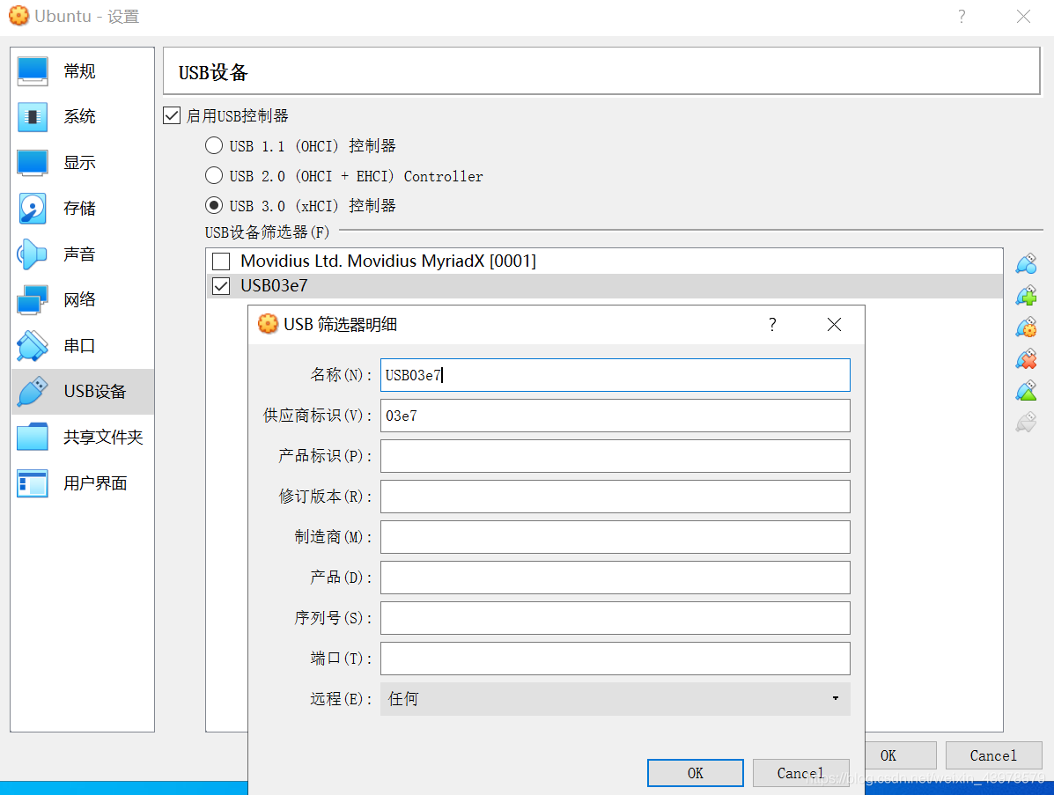Click help question mark in Ubuntu settings window
This screenshot has width=1054, height=795.
(x=962, y=16)
